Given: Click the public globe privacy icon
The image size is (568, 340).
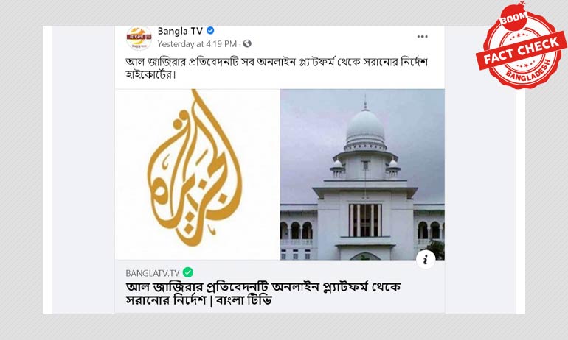Looking at the screenshot, I should pyautogui.click(x=247, y=43).
